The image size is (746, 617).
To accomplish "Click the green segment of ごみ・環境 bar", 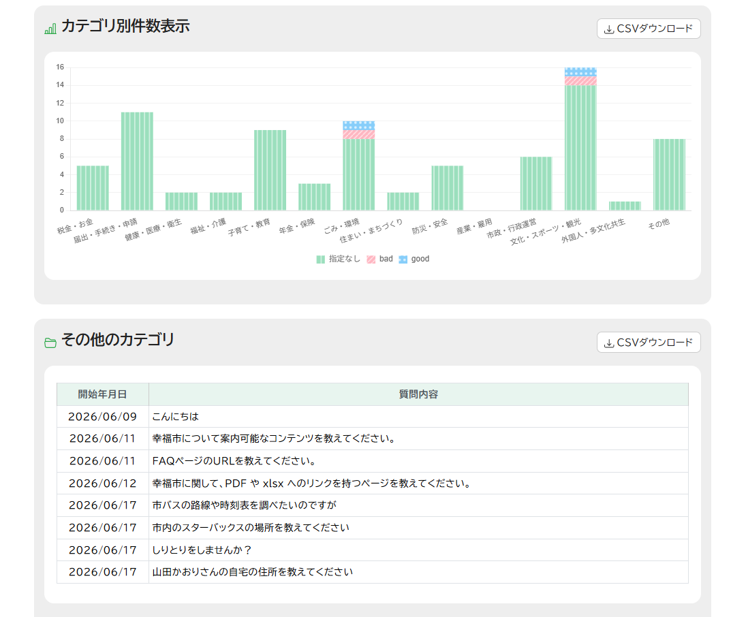I will point(359,174).
